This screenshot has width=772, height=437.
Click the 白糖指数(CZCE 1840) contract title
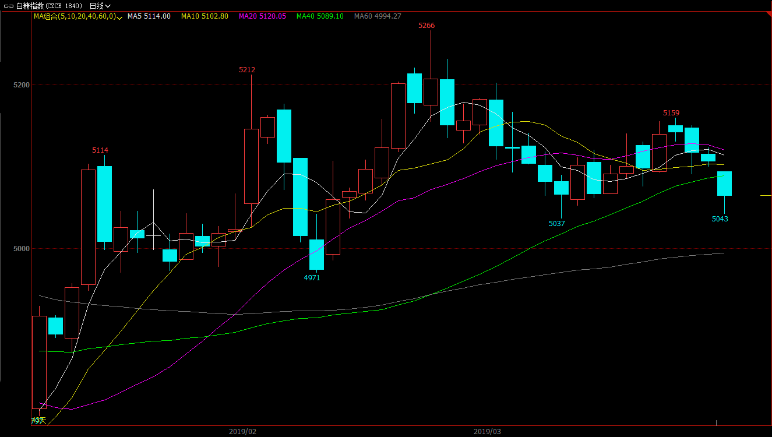[49, 6]
